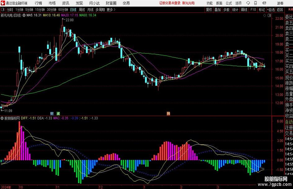This screenshot has width=293, height=189.
Task: Click the 复权 button
Action: 209,10
